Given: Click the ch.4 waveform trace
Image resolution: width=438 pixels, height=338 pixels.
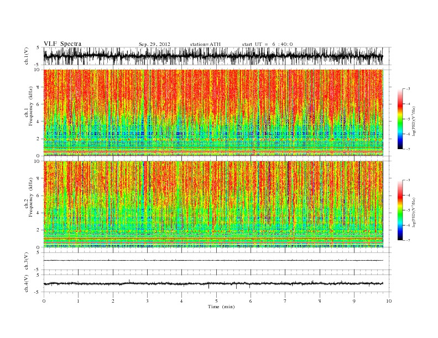Looking at the screenshot, I should tap(213, 284).
